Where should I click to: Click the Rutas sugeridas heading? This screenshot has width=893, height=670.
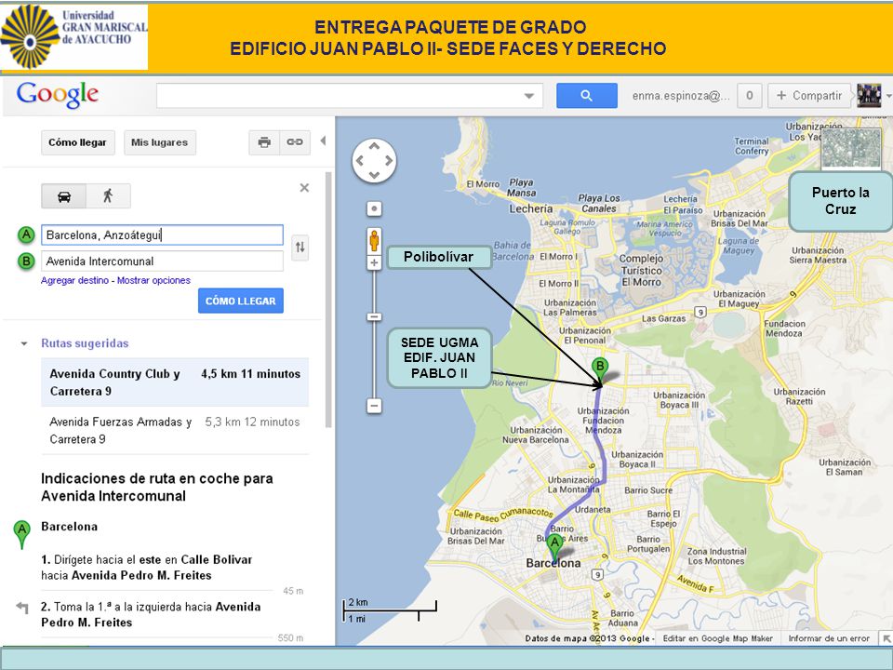click(x=85, y=343)
